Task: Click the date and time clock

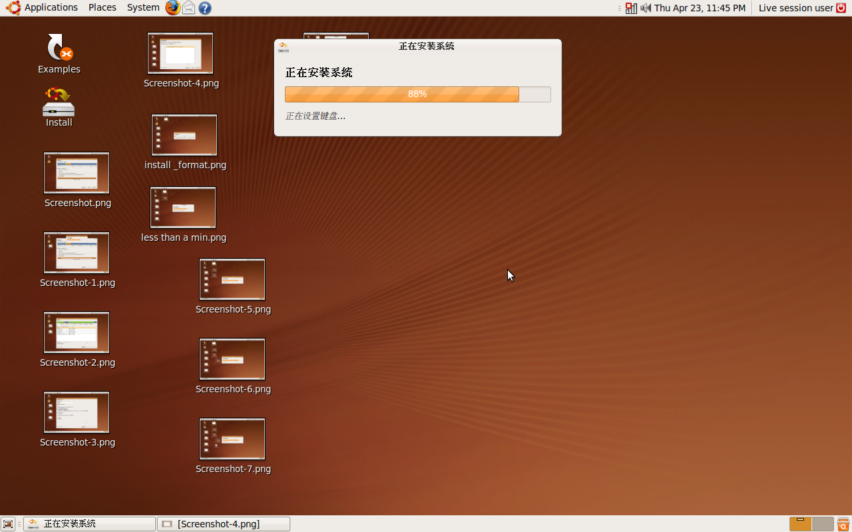Action: coord(700,8)
